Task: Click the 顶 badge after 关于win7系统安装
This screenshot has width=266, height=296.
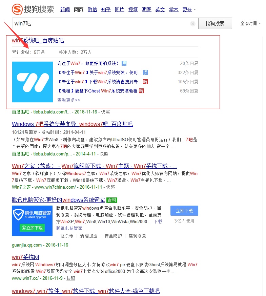Action: (x=145, y=72)
